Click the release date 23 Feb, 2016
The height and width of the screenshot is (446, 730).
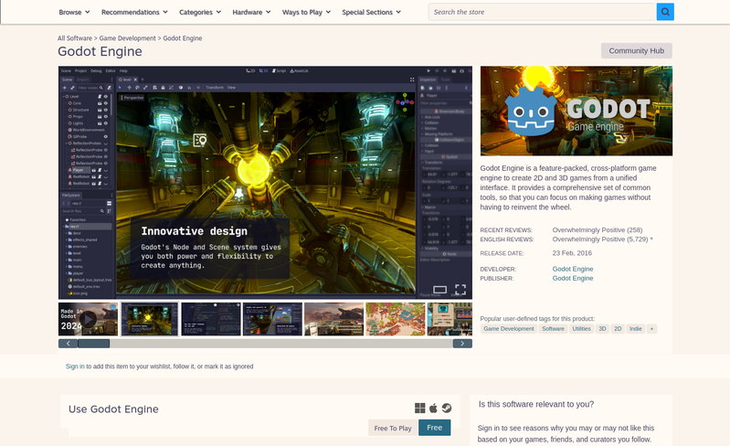pyautogui.click(x=572, y=253)
